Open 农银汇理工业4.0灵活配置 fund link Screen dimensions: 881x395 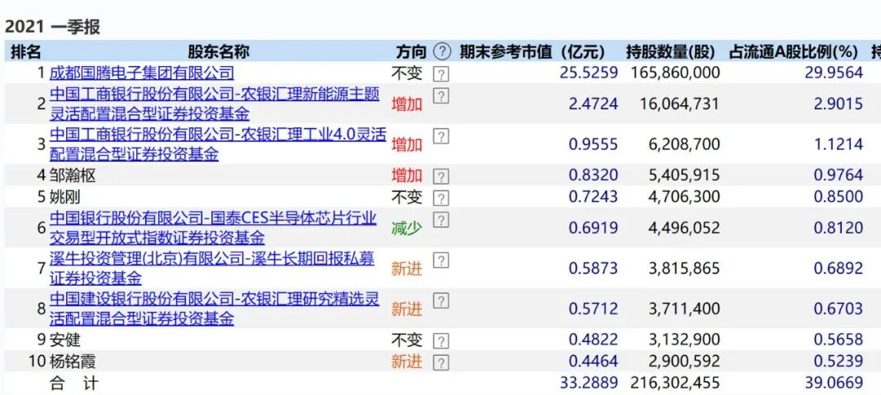pos(218,144)
